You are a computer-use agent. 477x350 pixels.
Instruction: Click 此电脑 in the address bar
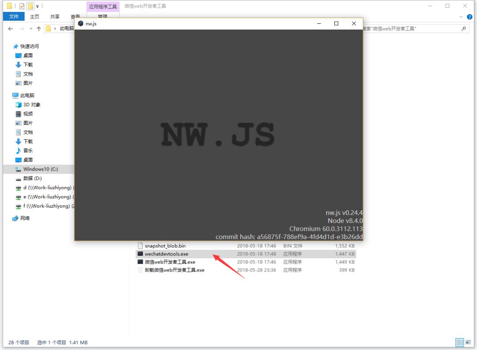coord(67,28)
